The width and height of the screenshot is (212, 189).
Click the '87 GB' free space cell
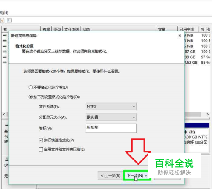[x=190, y=52]
